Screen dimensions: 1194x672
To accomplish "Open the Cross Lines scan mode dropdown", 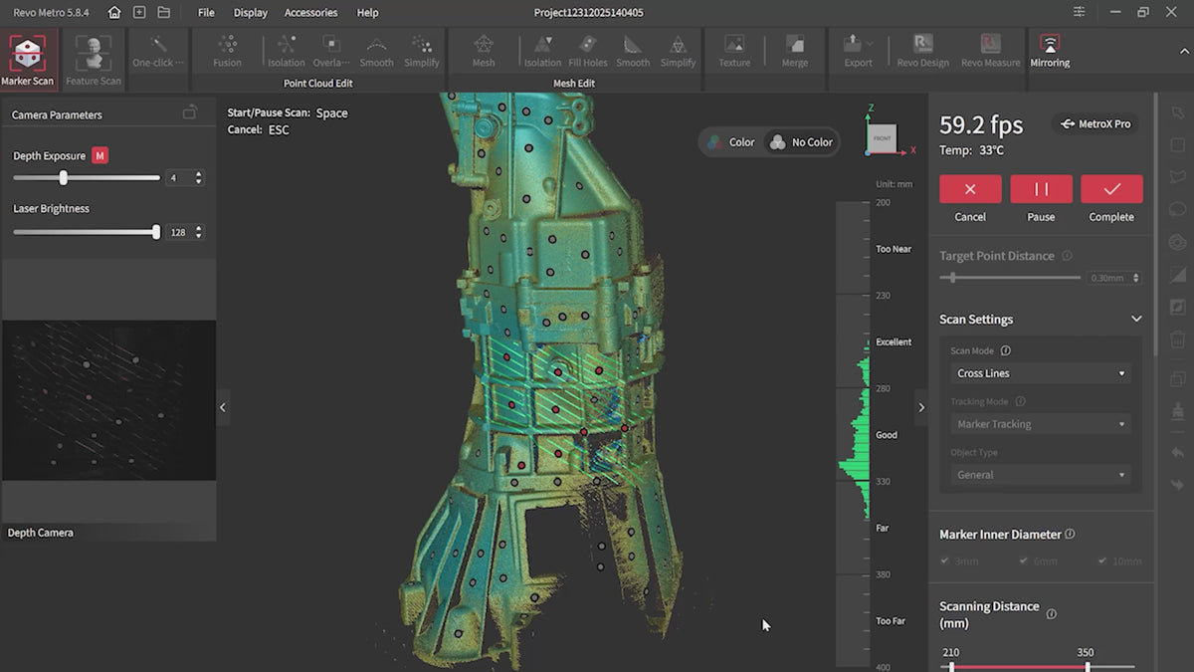I will pyautogui.click(x=1040, y=373).
